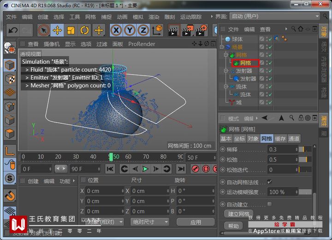Screen dimensions: 332x240
Task: Enable the magnet snapping icon
Action: tap(10, 196)
